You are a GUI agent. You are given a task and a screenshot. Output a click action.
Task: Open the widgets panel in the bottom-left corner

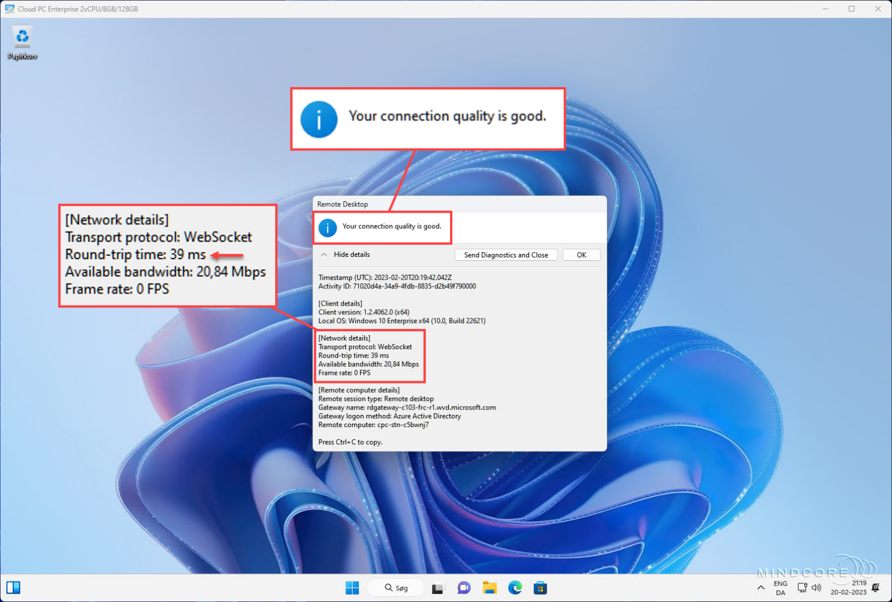[x=13, y=587]
